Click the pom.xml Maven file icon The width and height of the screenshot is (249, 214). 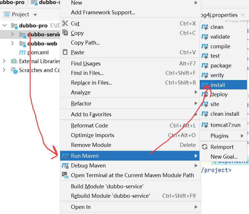coord(23,52)
